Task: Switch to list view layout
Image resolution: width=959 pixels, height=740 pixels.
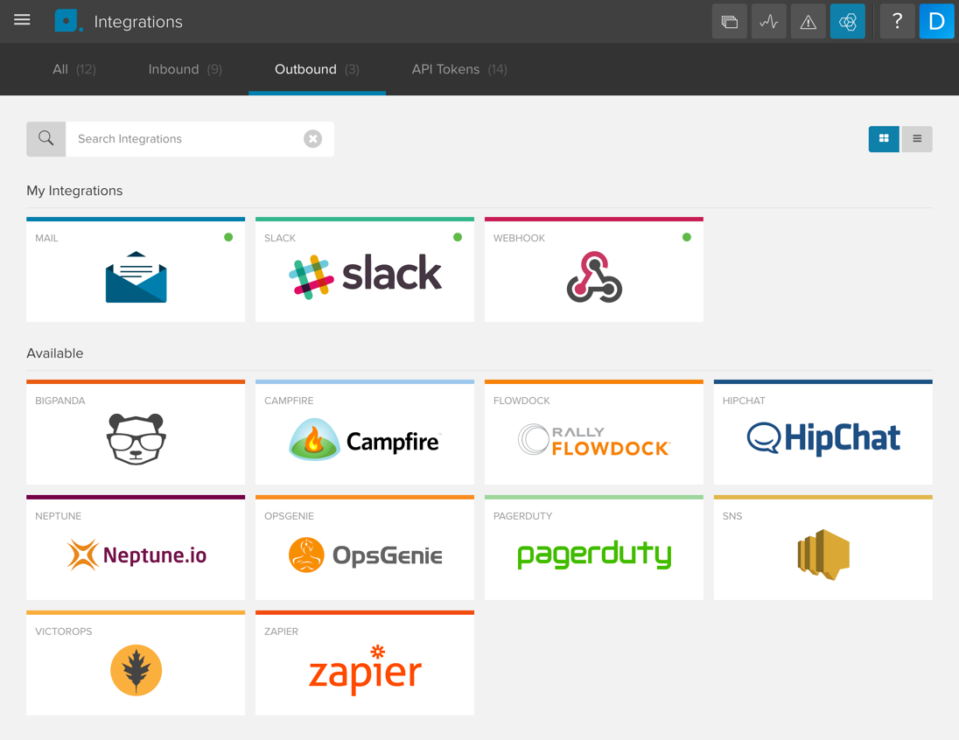Action: 917,139
